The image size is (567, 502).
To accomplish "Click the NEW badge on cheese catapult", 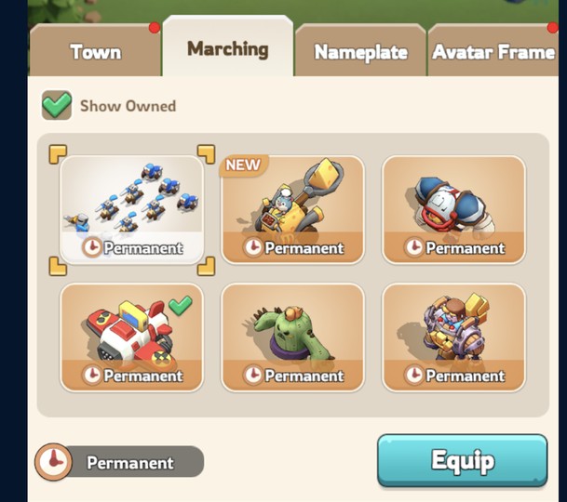I will pos(243,165).
